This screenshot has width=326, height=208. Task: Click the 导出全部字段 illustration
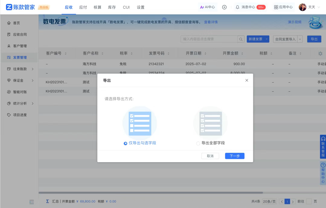point(211,124)
